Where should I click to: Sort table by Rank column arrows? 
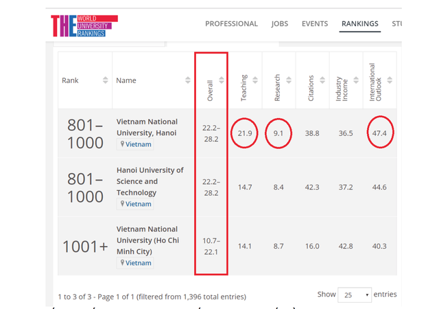[105, 80]
